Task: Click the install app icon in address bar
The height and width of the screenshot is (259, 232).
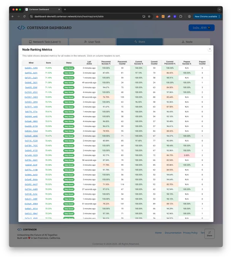Action: coord(144,16)
